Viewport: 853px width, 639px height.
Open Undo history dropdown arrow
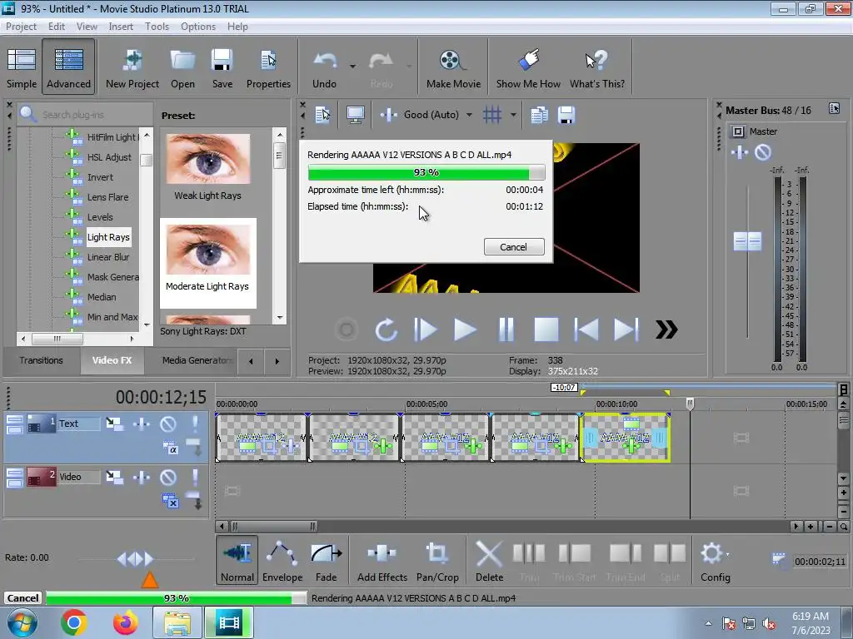point(352,67)
